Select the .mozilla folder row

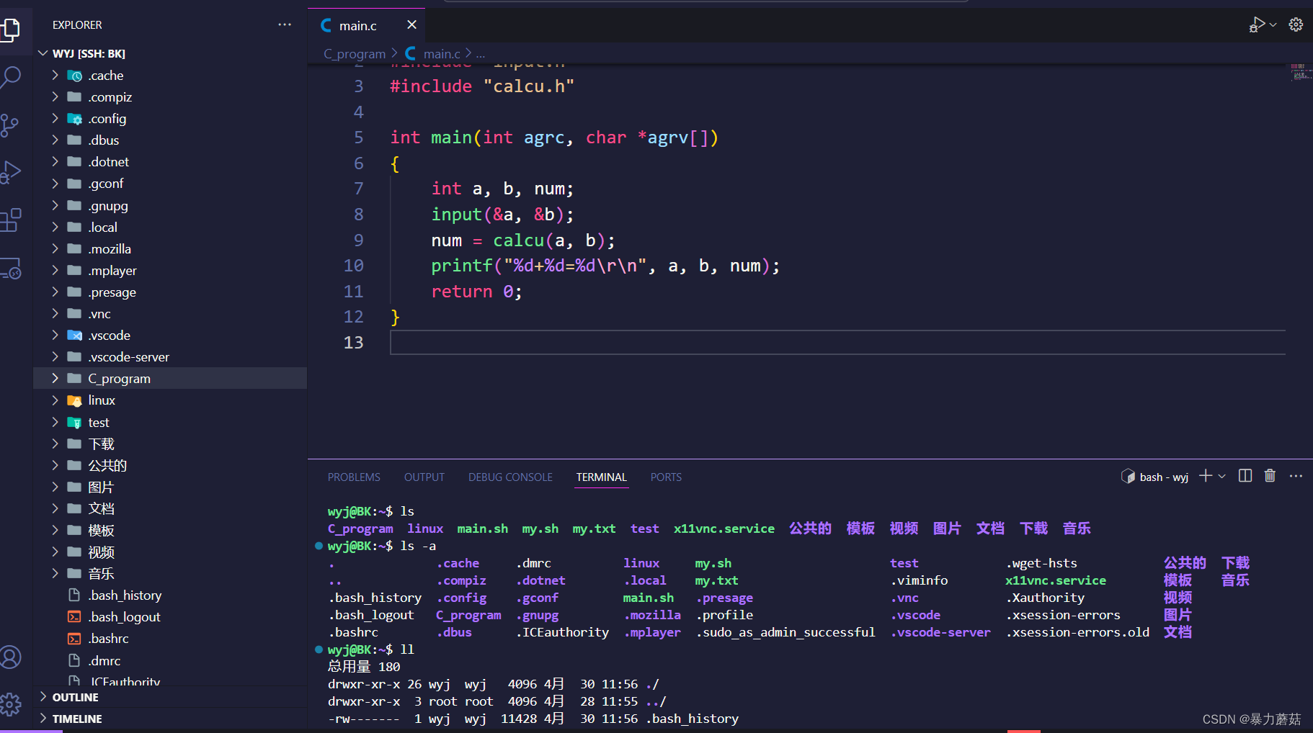171,248
